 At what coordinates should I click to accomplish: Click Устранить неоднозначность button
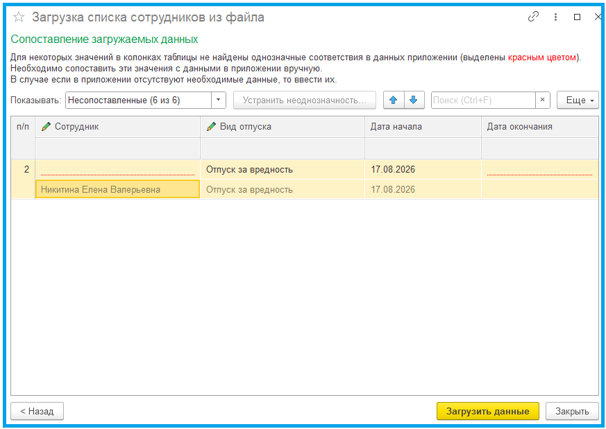(x=304, y=100)
